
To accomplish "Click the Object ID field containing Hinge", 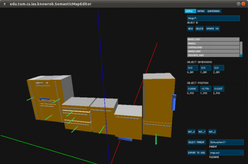I will pyautogui.click(x=213, y=18).
